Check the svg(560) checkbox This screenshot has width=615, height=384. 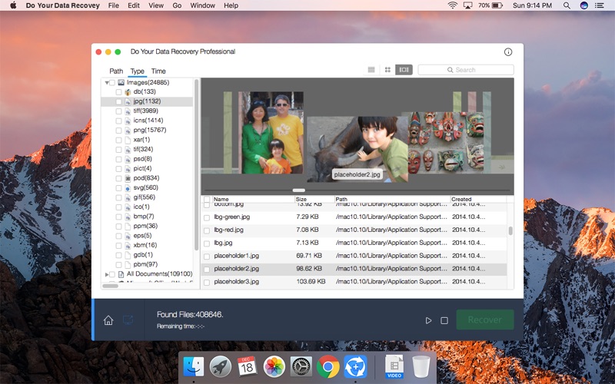[118, 188]
